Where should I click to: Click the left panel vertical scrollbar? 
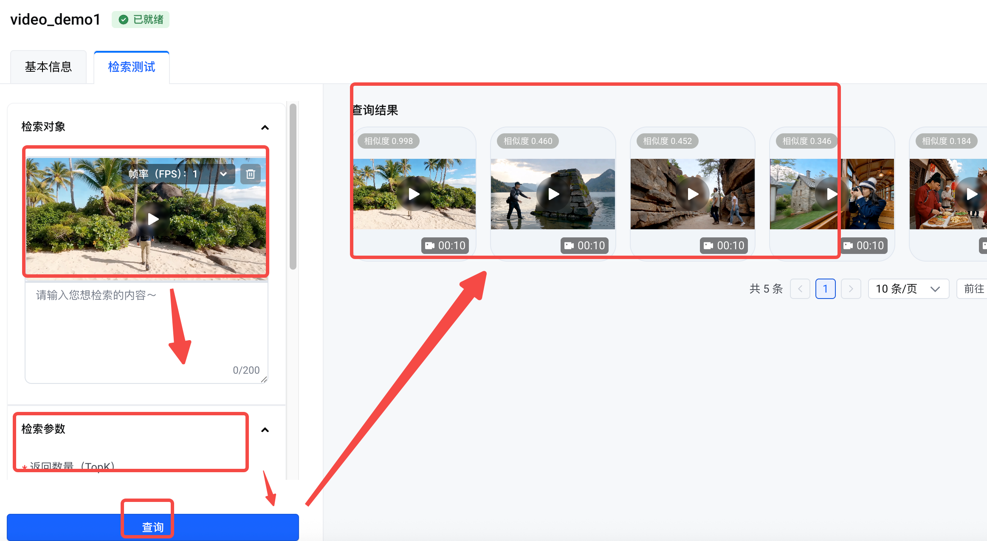pyautogui.click(x=293, y=187)
